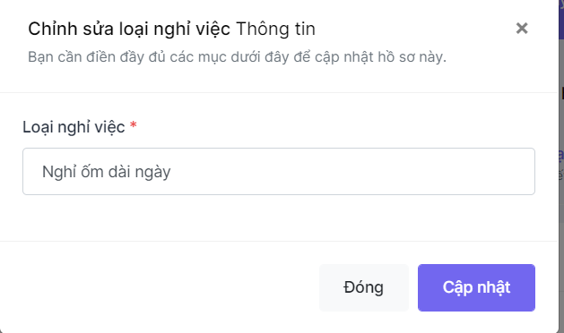Click the blank space below the input field
Image resolution: width=564 pixels, height=333 pixels.
point(278,218)
